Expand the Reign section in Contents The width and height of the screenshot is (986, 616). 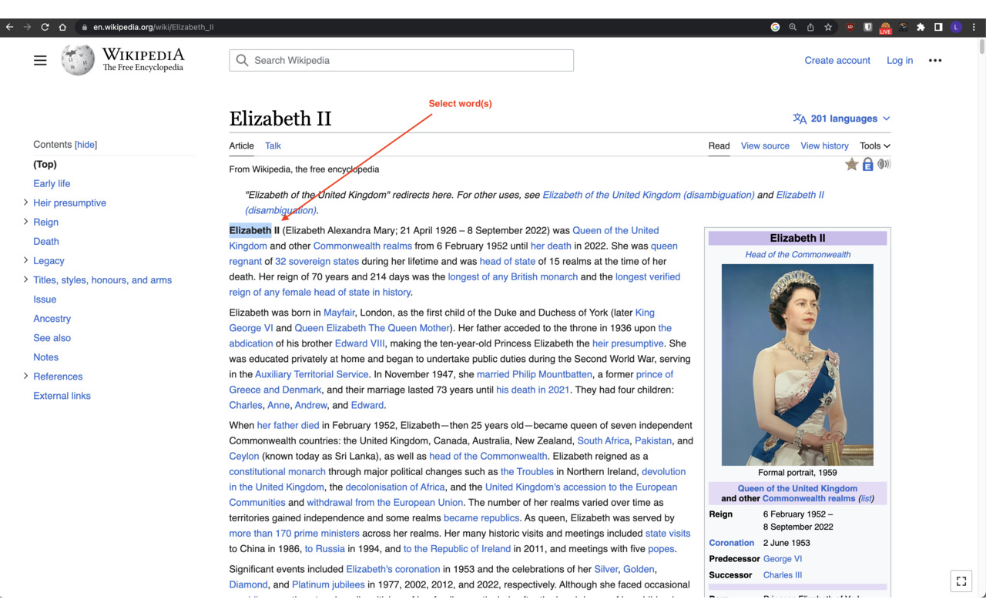point(25,222)
